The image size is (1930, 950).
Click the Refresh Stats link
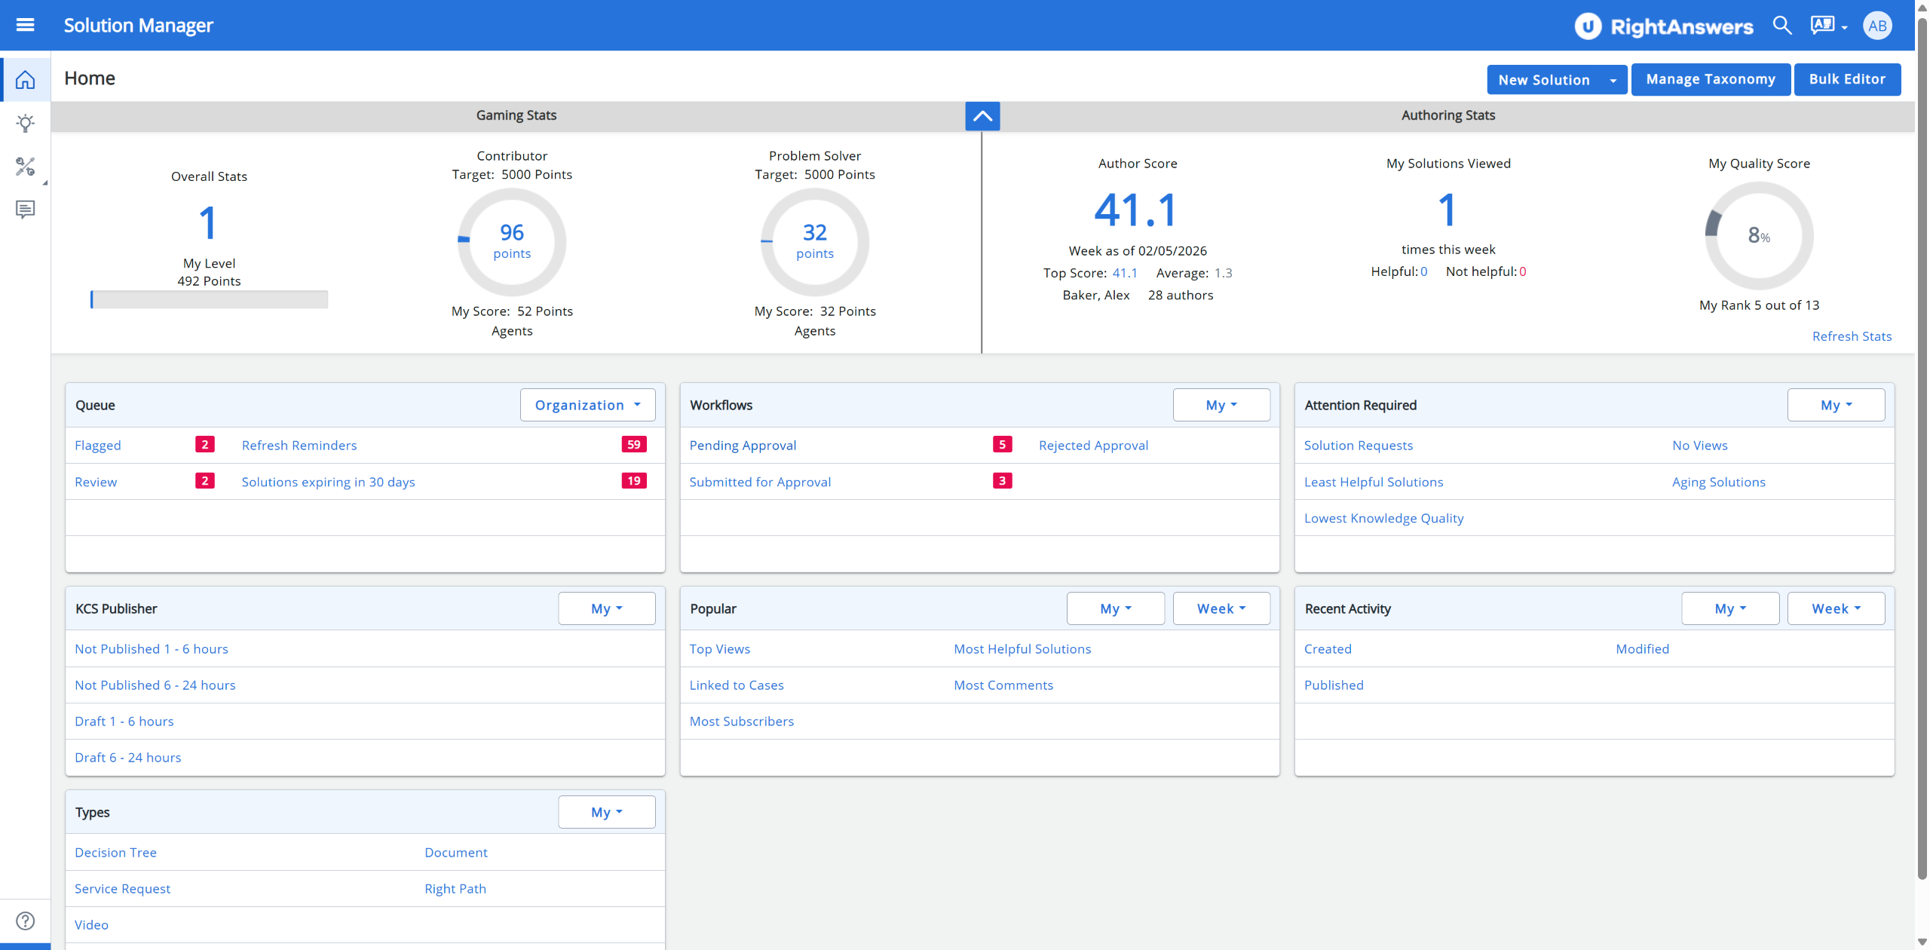(x=1852, y=336)
